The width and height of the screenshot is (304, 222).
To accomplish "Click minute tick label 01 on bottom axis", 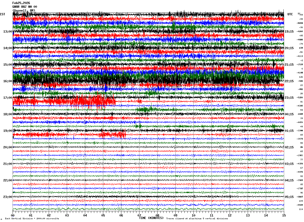I will point(31,215).
